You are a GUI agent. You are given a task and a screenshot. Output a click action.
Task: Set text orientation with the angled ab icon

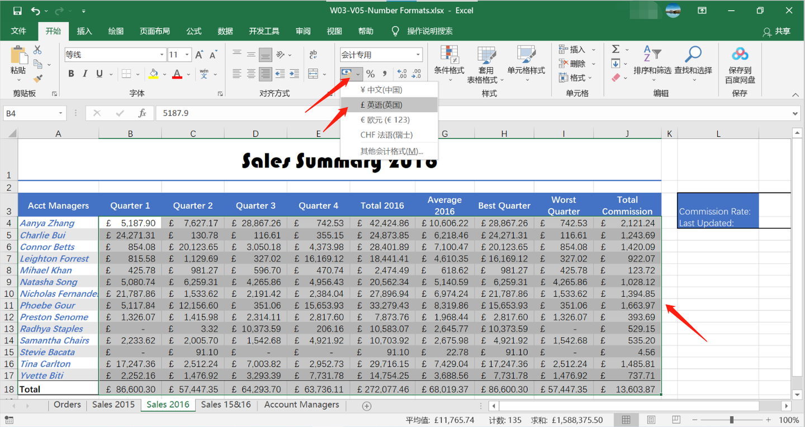click(282, 55)
